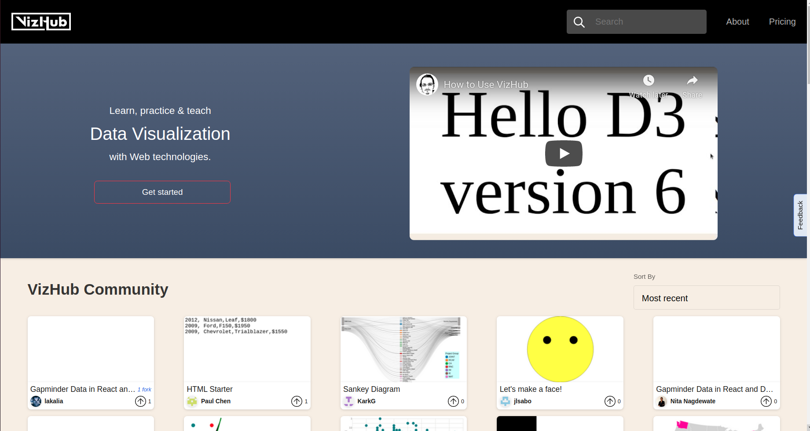The image size is (810, 431).
Task: Click Nita Nagdewate's avatar icon
Action: click(x=661, y=401)
